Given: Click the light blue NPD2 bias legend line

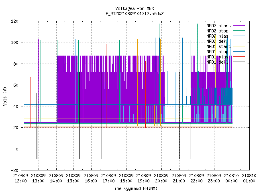Looking at the screenshot, I should [x=239, y=36].
